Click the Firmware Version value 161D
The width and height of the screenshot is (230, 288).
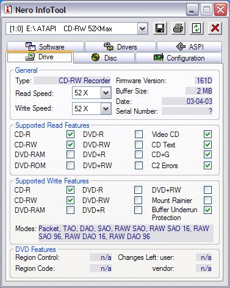pyautogui.click(x=204, y=81)
